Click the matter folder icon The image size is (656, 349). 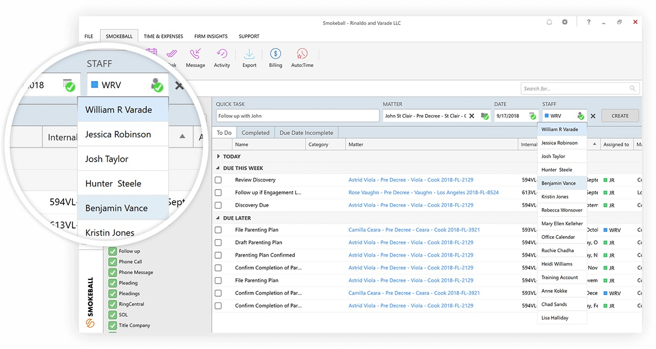point(484,116)
